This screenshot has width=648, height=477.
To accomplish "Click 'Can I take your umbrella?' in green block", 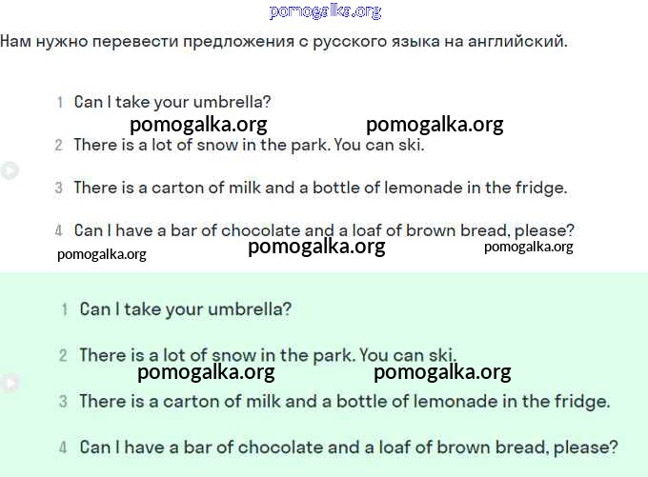I will click(185, 308).
